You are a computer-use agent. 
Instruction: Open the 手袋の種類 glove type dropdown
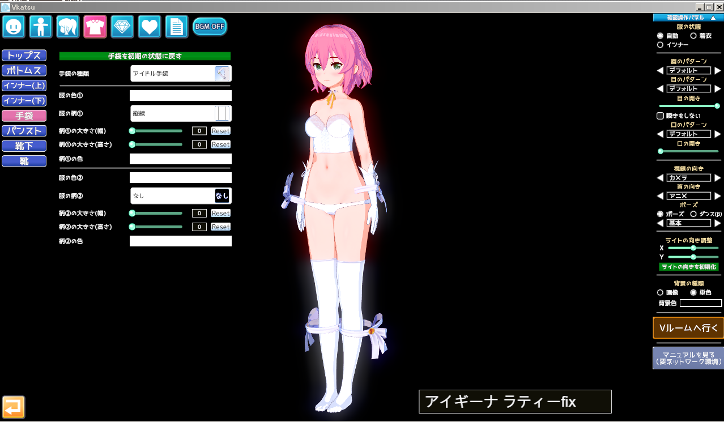pyautogui.click(x=181, y=74)
